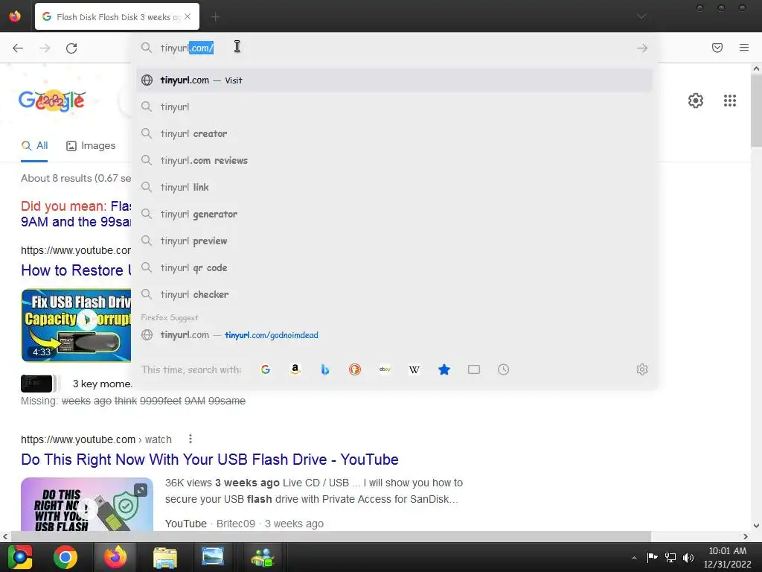Open a new tab with plus button

[x=215, y=17]
